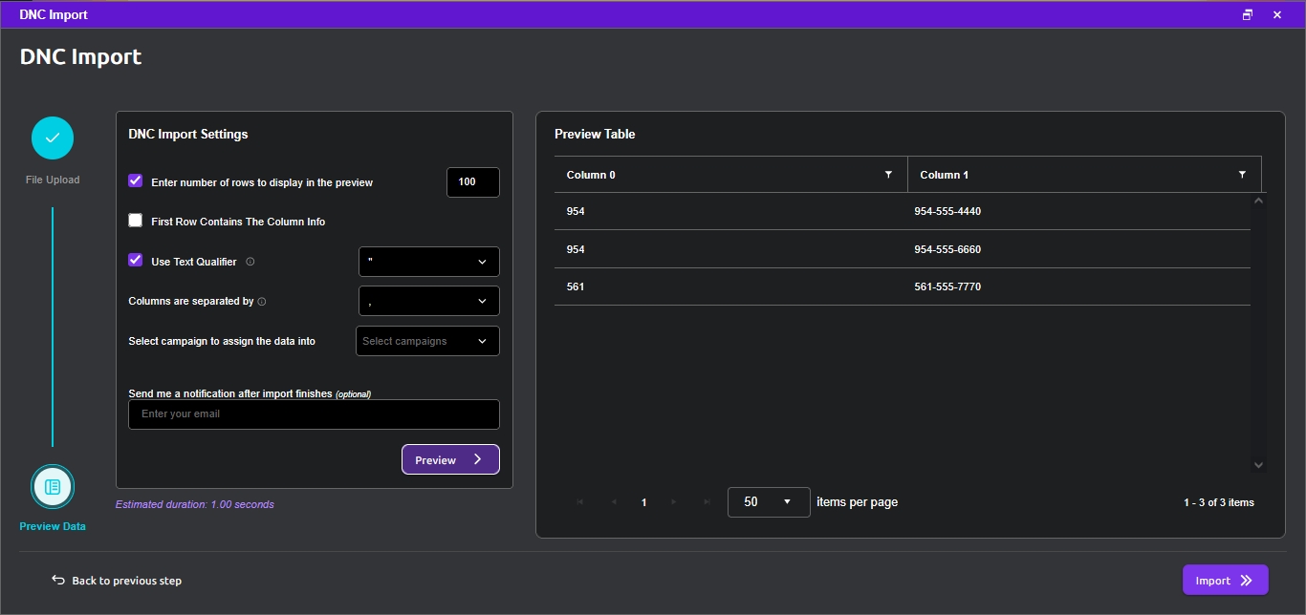Click the File Upload step label

pyautogui.click(x=53, y=180)
